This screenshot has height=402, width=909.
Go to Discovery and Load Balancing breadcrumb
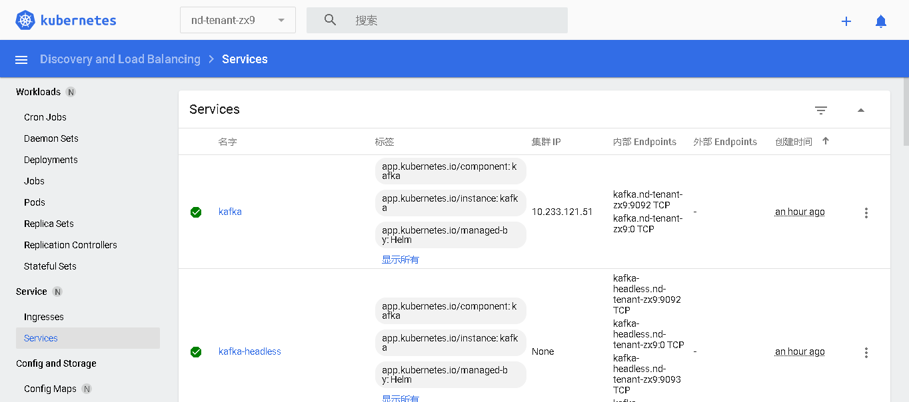(x=120, y=59)
